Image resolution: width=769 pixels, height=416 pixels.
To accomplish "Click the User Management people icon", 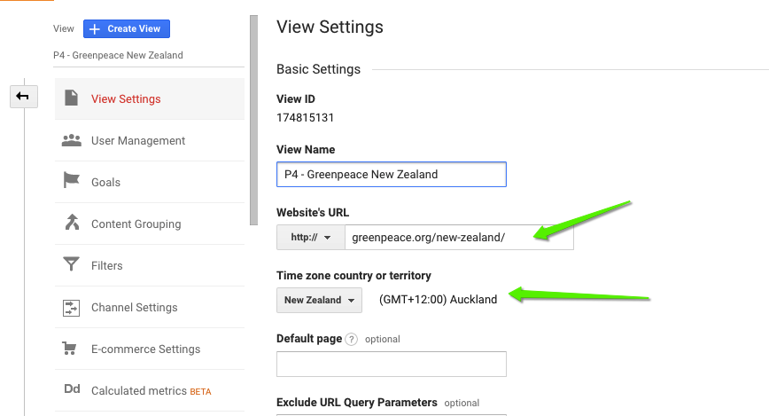I will (72, 140).
